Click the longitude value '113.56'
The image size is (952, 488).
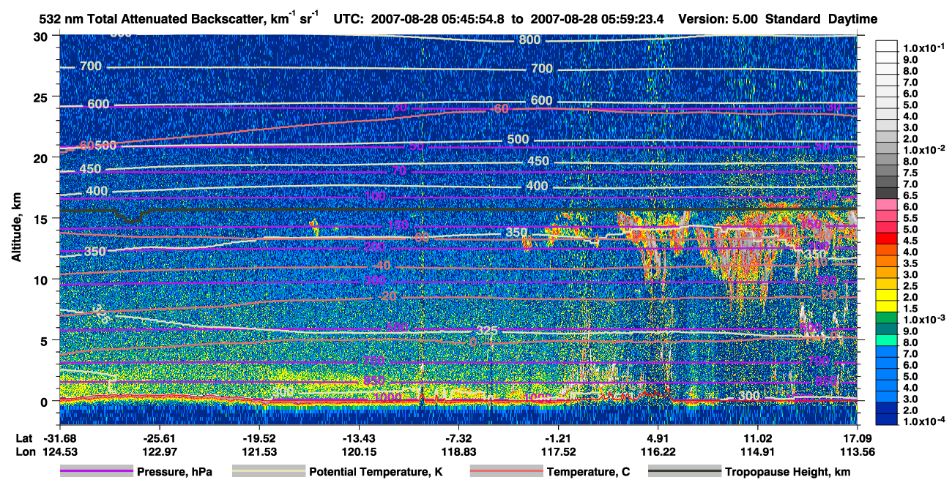pyautogui.click(x=857, y=451)
